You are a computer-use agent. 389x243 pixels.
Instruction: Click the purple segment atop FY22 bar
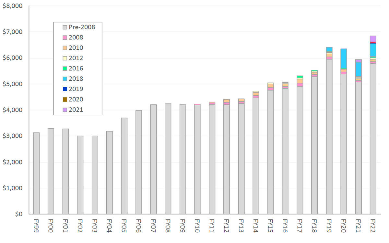[373, 39]
